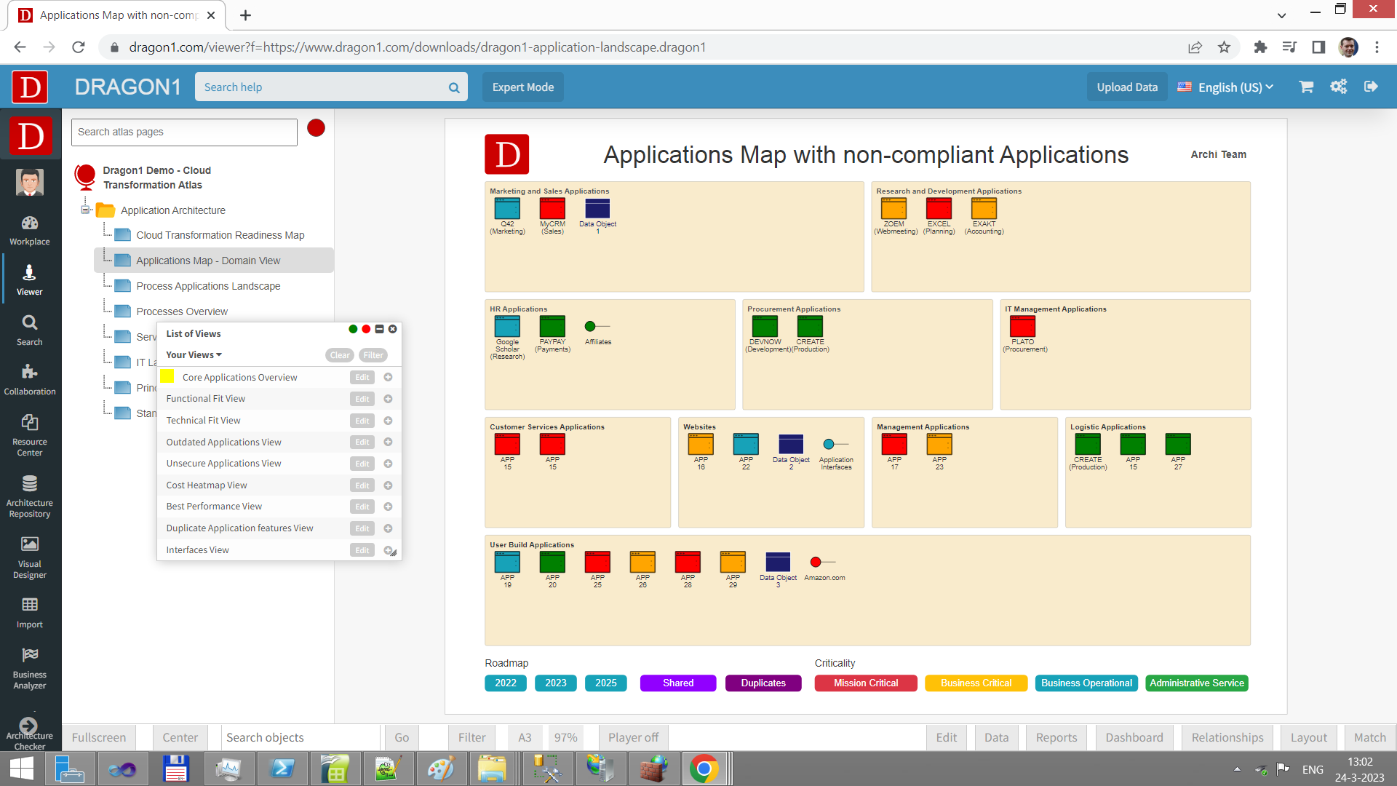This screenshot has width=1397, height=786.
Task: Open the Unsecure Applications View
Action: (223, 463)
